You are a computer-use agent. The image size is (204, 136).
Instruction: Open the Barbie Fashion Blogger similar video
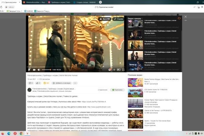coord(135,83)
